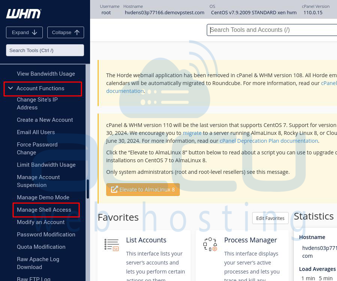Go to Force Password Change
Image resolution: width=337 pixels, height=281 pixels.
click(37, 149)
